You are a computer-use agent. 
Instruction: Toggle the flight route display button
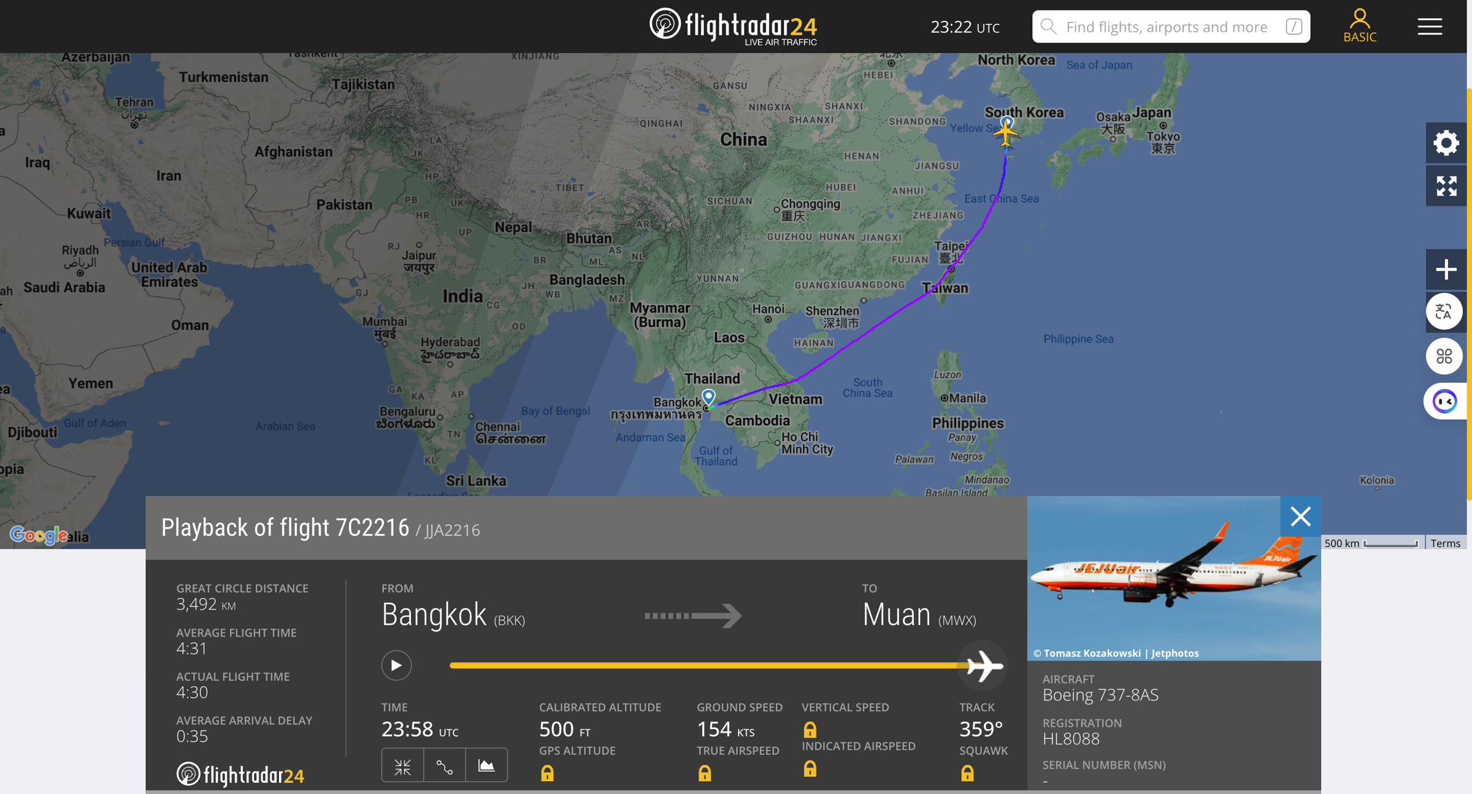tap(444, 766)
